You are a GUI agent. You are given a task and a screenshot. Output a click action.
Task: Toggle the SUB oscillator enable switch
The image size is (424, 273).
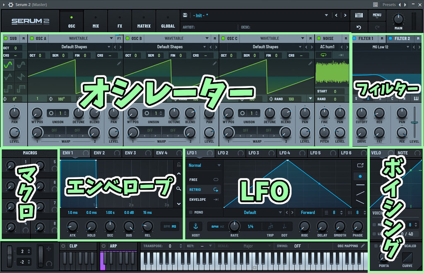point(5,38)
